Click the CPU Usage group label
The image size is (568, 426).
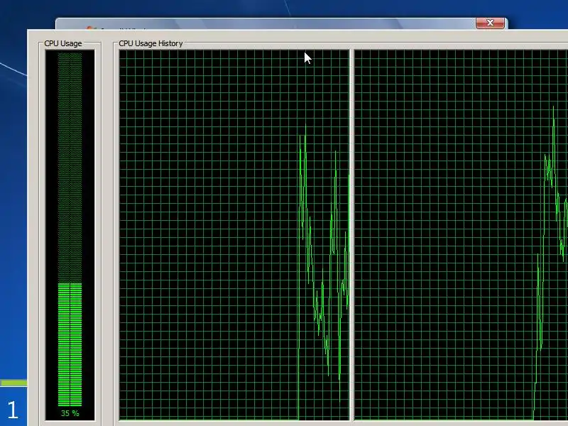click(63, 43)
